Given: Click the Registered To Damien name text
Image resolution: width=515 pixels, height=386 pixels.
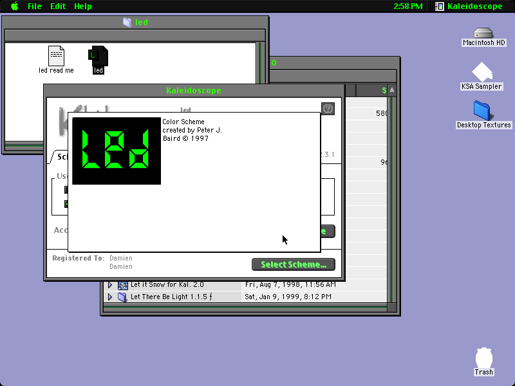Looking at the screenshot, I should tap(121, 262).
